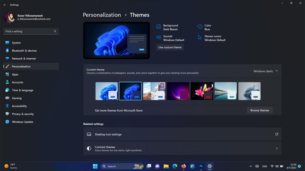Click the volume speaker icon in the tray
This screenshot has width=305, height=171.
click(x=277, y=166)
